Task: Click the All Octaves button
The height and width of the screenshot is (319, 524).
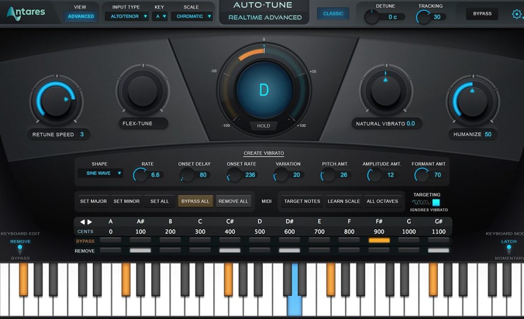Action: (x=382, y=201)
